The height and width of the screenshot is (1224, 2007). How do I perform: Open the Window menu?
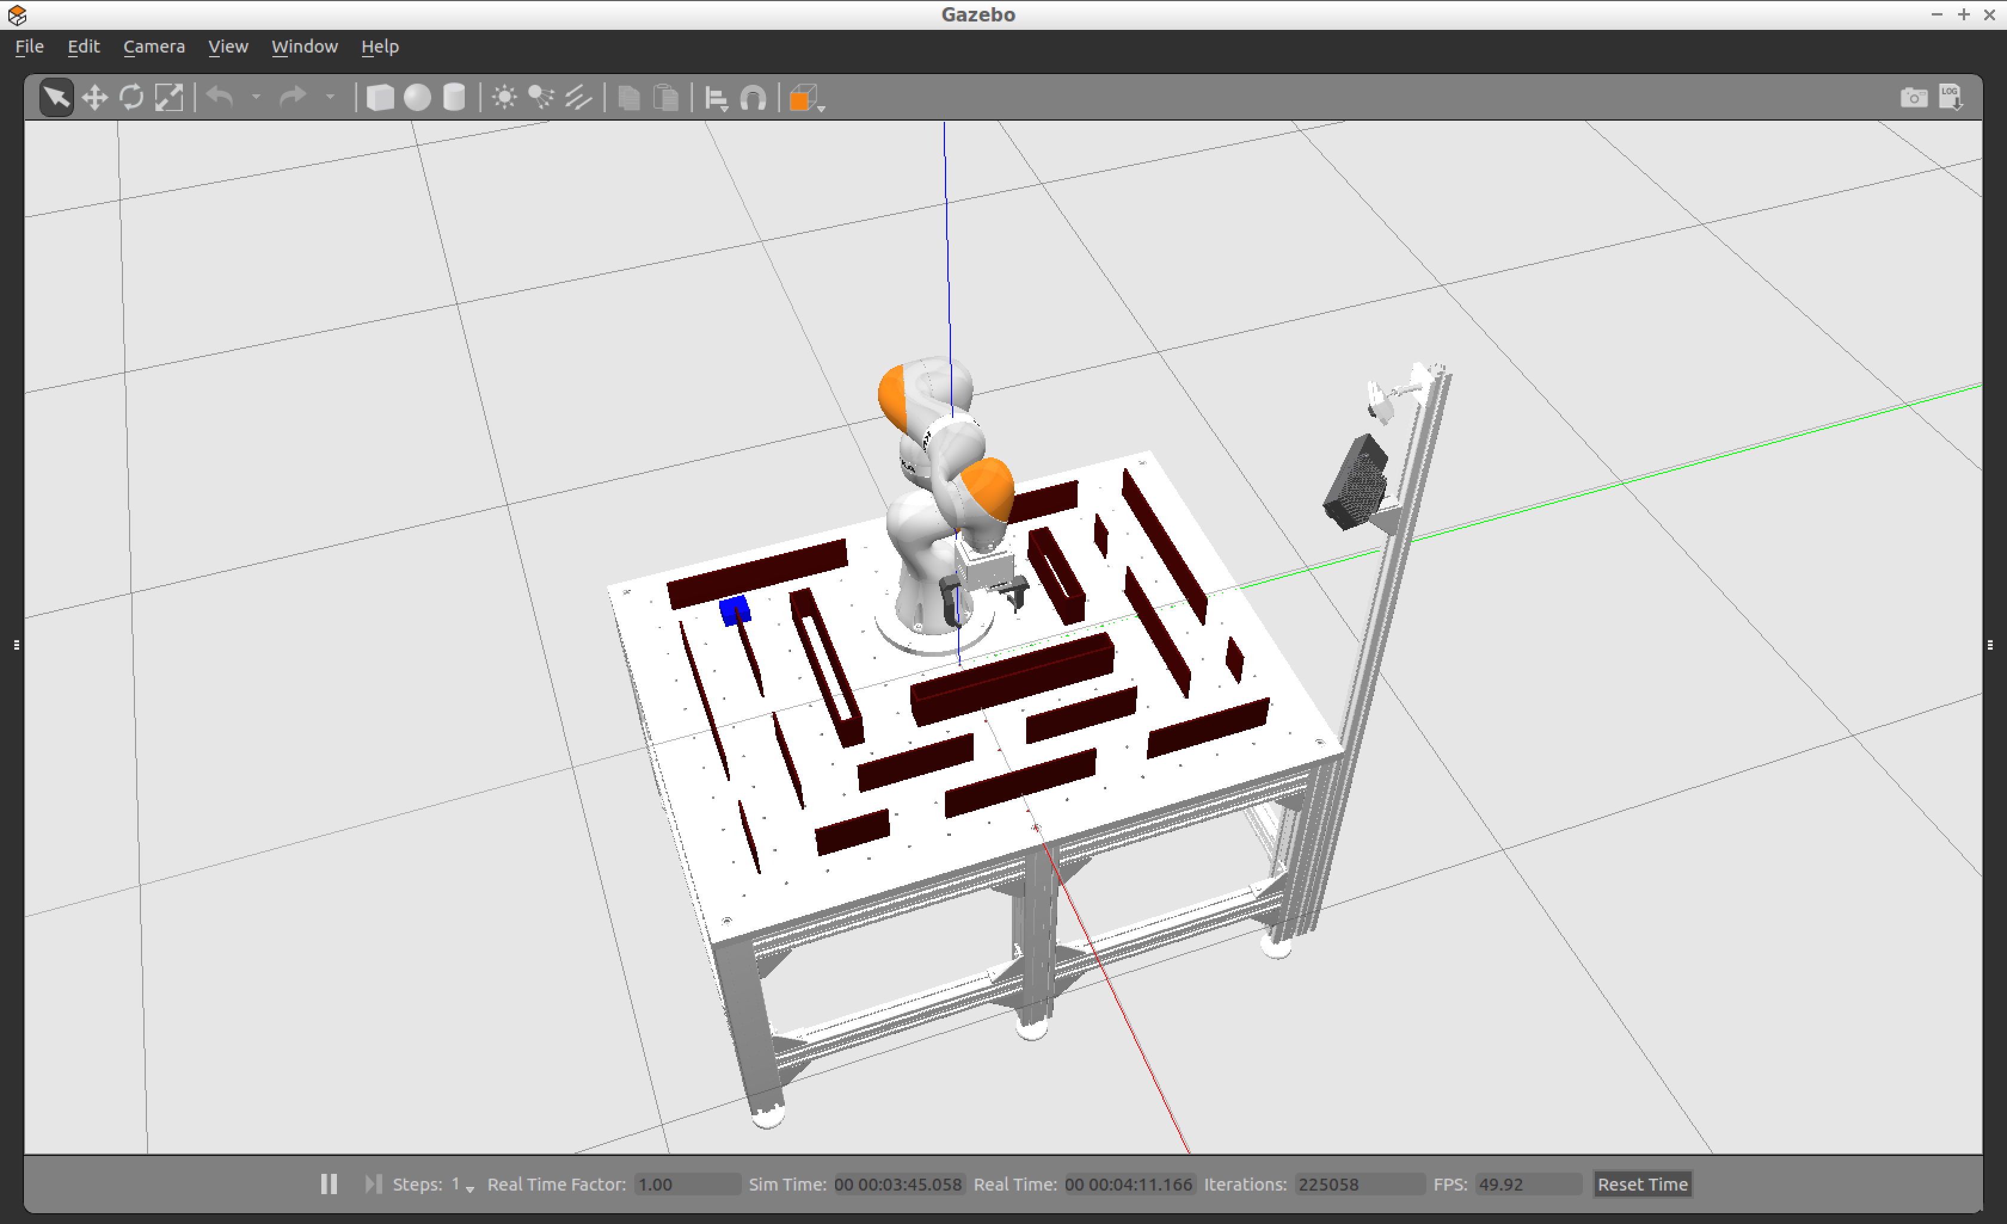pyautogui.click(x=304, y=47)
